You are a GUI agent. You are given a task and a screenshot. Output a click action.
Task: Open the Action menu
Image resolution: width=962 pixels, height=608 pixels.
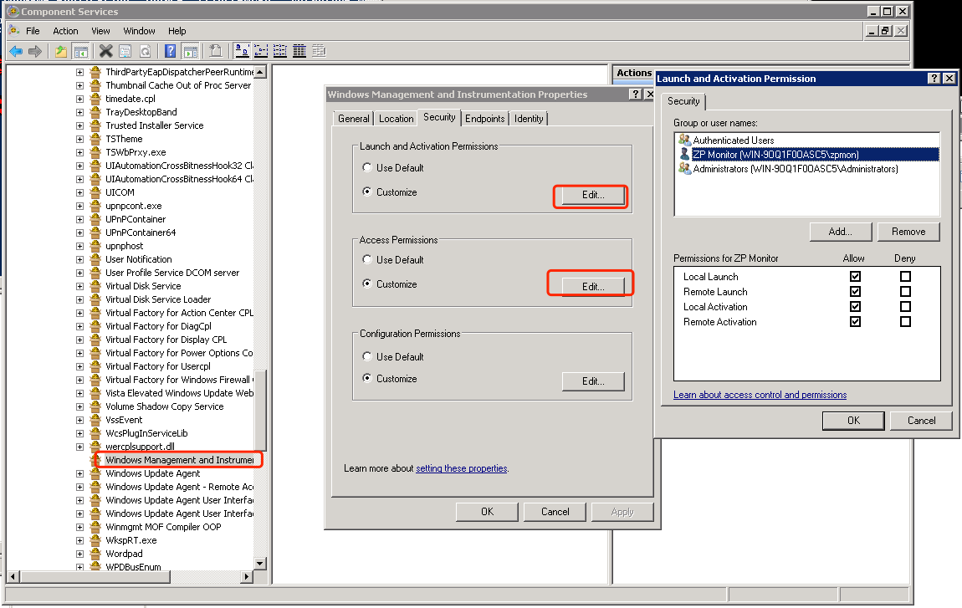[x=65, y=31]
